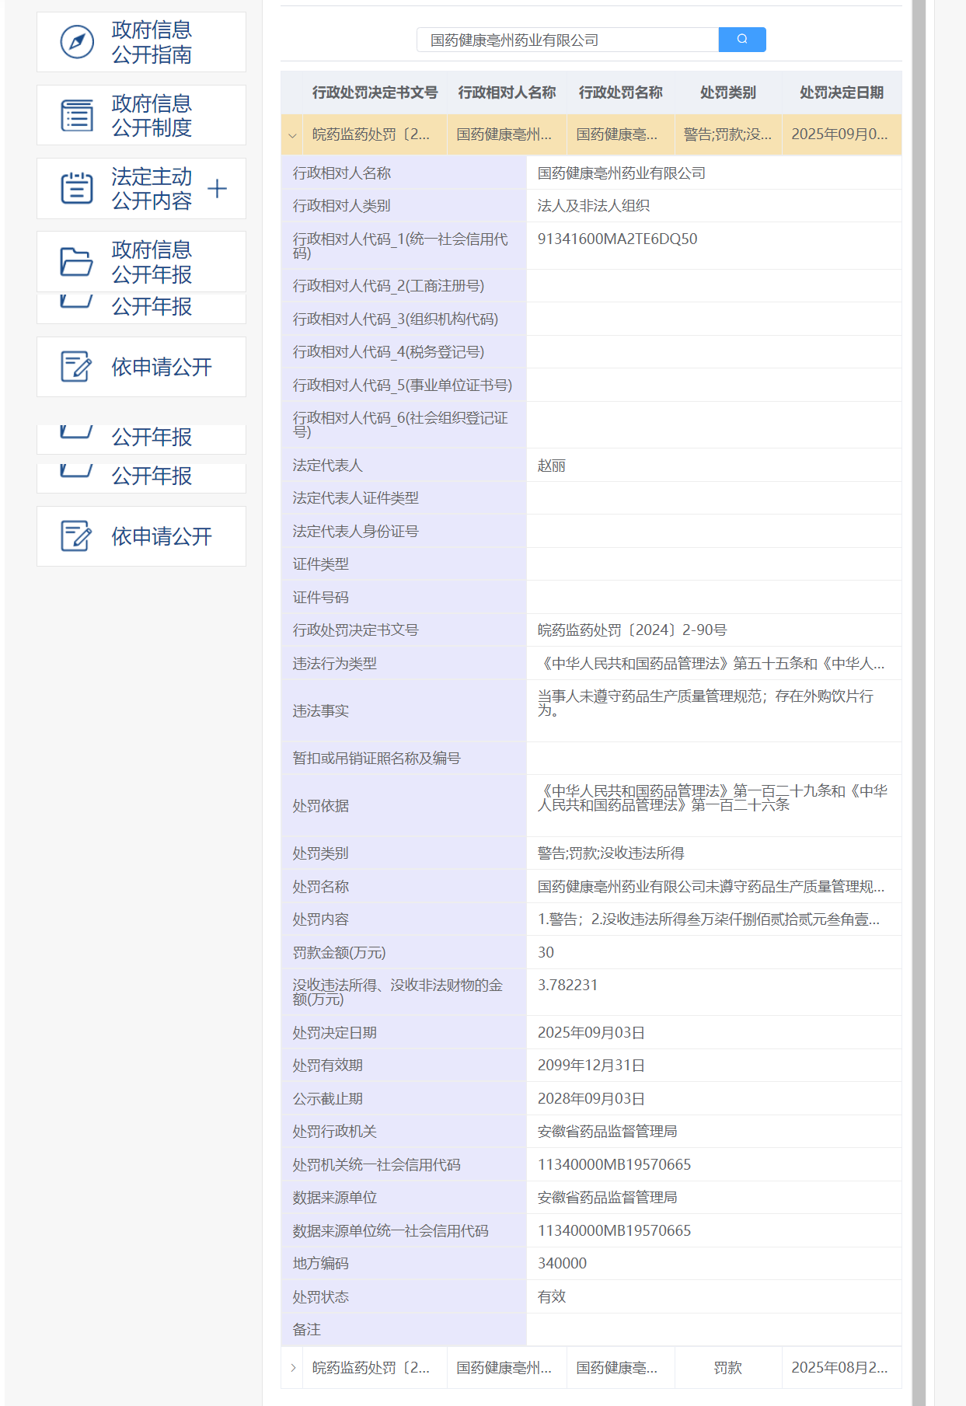The image size is (966, 1406).
Task: Click the vertical scrollbar on the right
Action: 919,703
